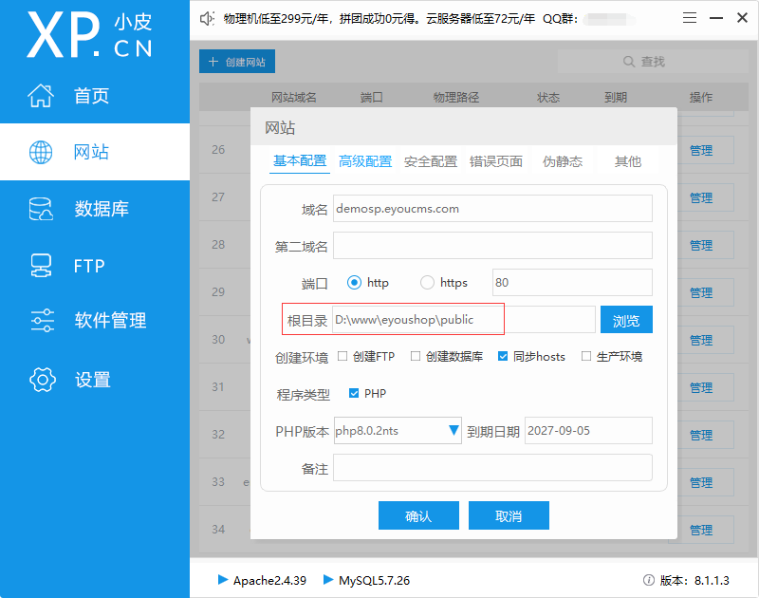Viewport: 759px width, 598px height.
Task: Click the 网站域名 column header
Action: (x=294, y=98)
